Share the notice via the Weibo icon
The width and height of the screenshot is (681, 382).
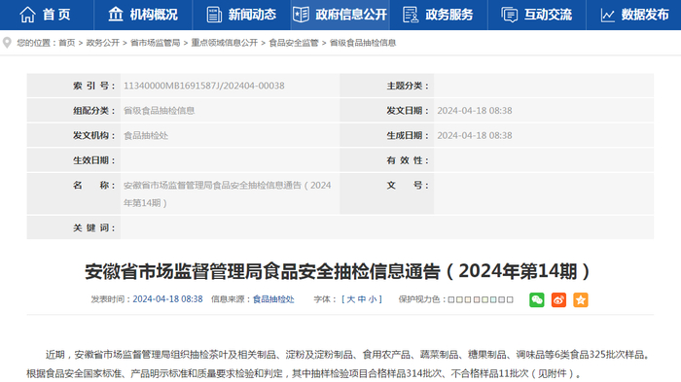point(558,300)
